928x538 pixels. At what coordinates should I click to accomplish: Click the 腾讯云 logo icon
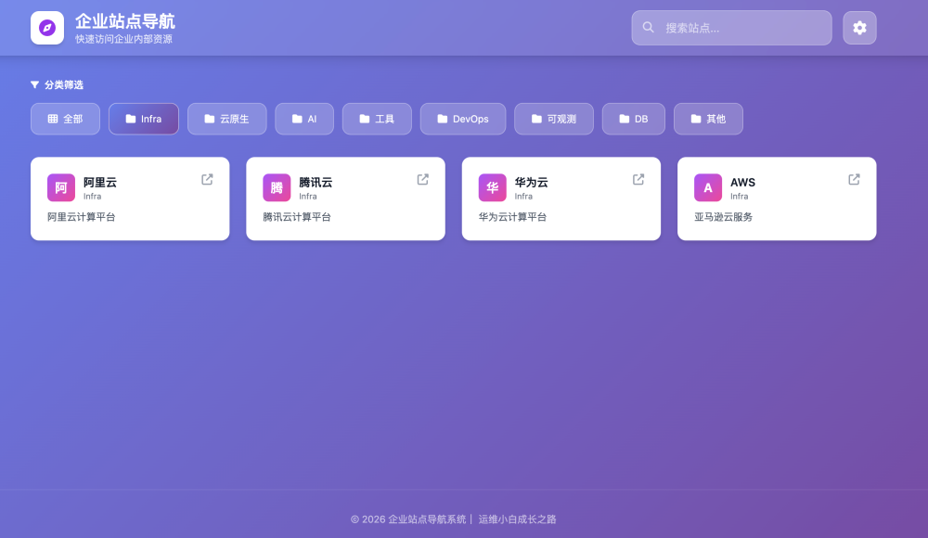click(x=277, y=187)
